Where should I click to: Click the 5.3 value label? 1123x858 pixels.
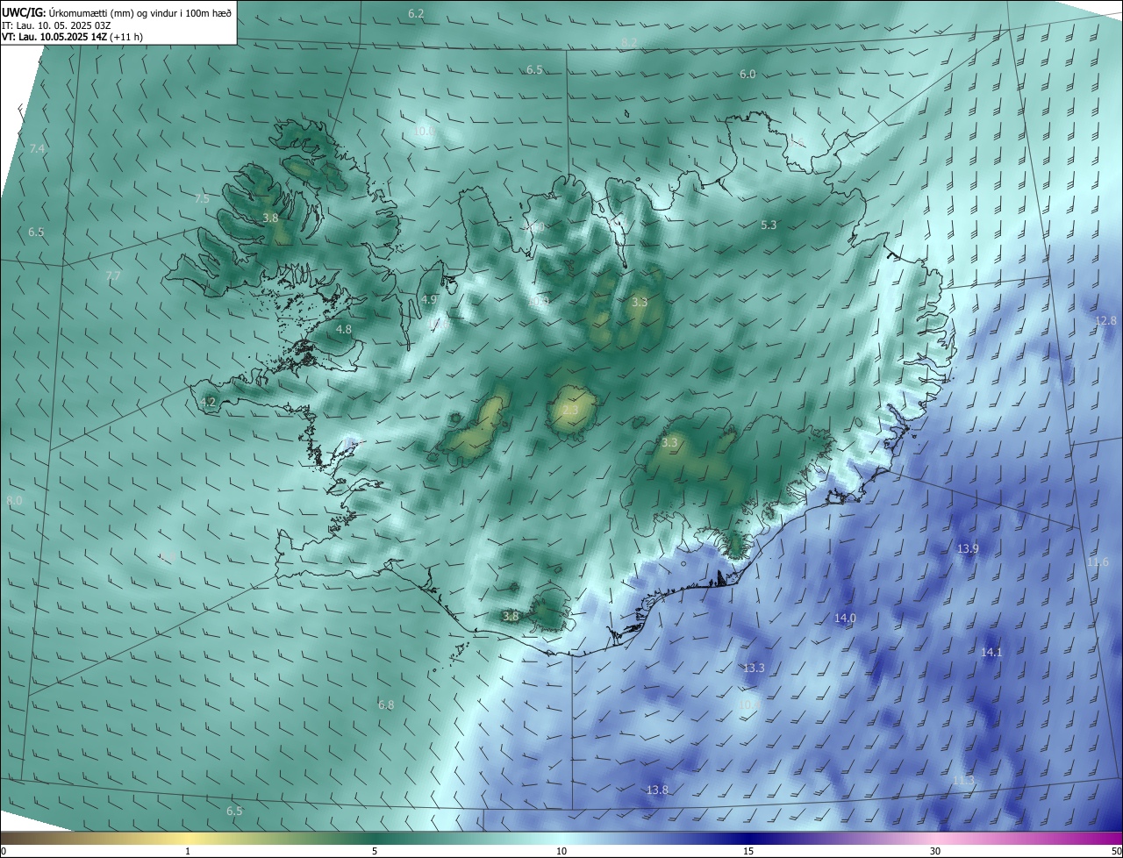click(x=769, y=225)
